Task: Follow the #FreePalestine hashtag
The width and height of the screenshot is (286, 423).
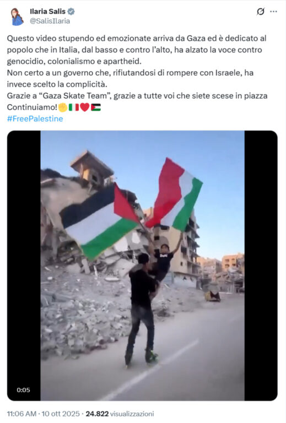Action: [35, 119]
